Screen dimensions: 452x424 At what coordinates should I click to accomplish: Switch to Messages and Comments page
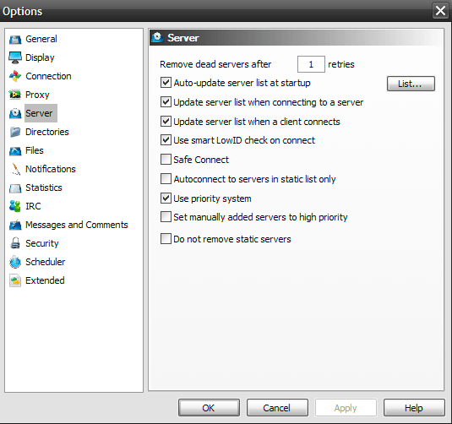(77, 225)
